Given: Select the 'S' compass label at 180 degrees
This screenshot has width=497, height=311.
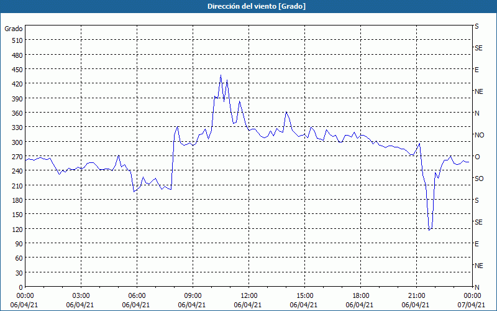Looking at the screenshot, I should 476,200.
